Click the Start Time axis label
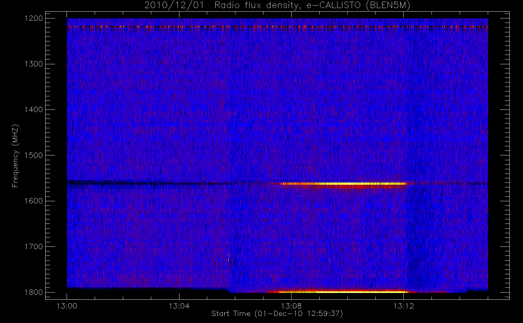 pyautogui.click(x=277, y=314)
